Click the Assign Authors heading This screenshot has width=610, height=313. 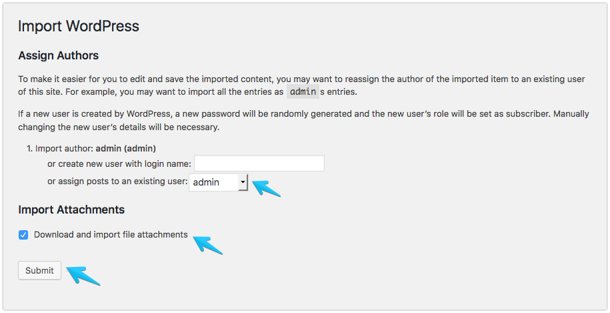[59, 55]
